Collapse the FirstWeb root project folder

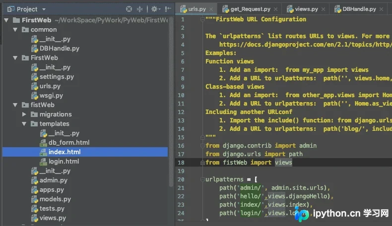tap(6, 20)
